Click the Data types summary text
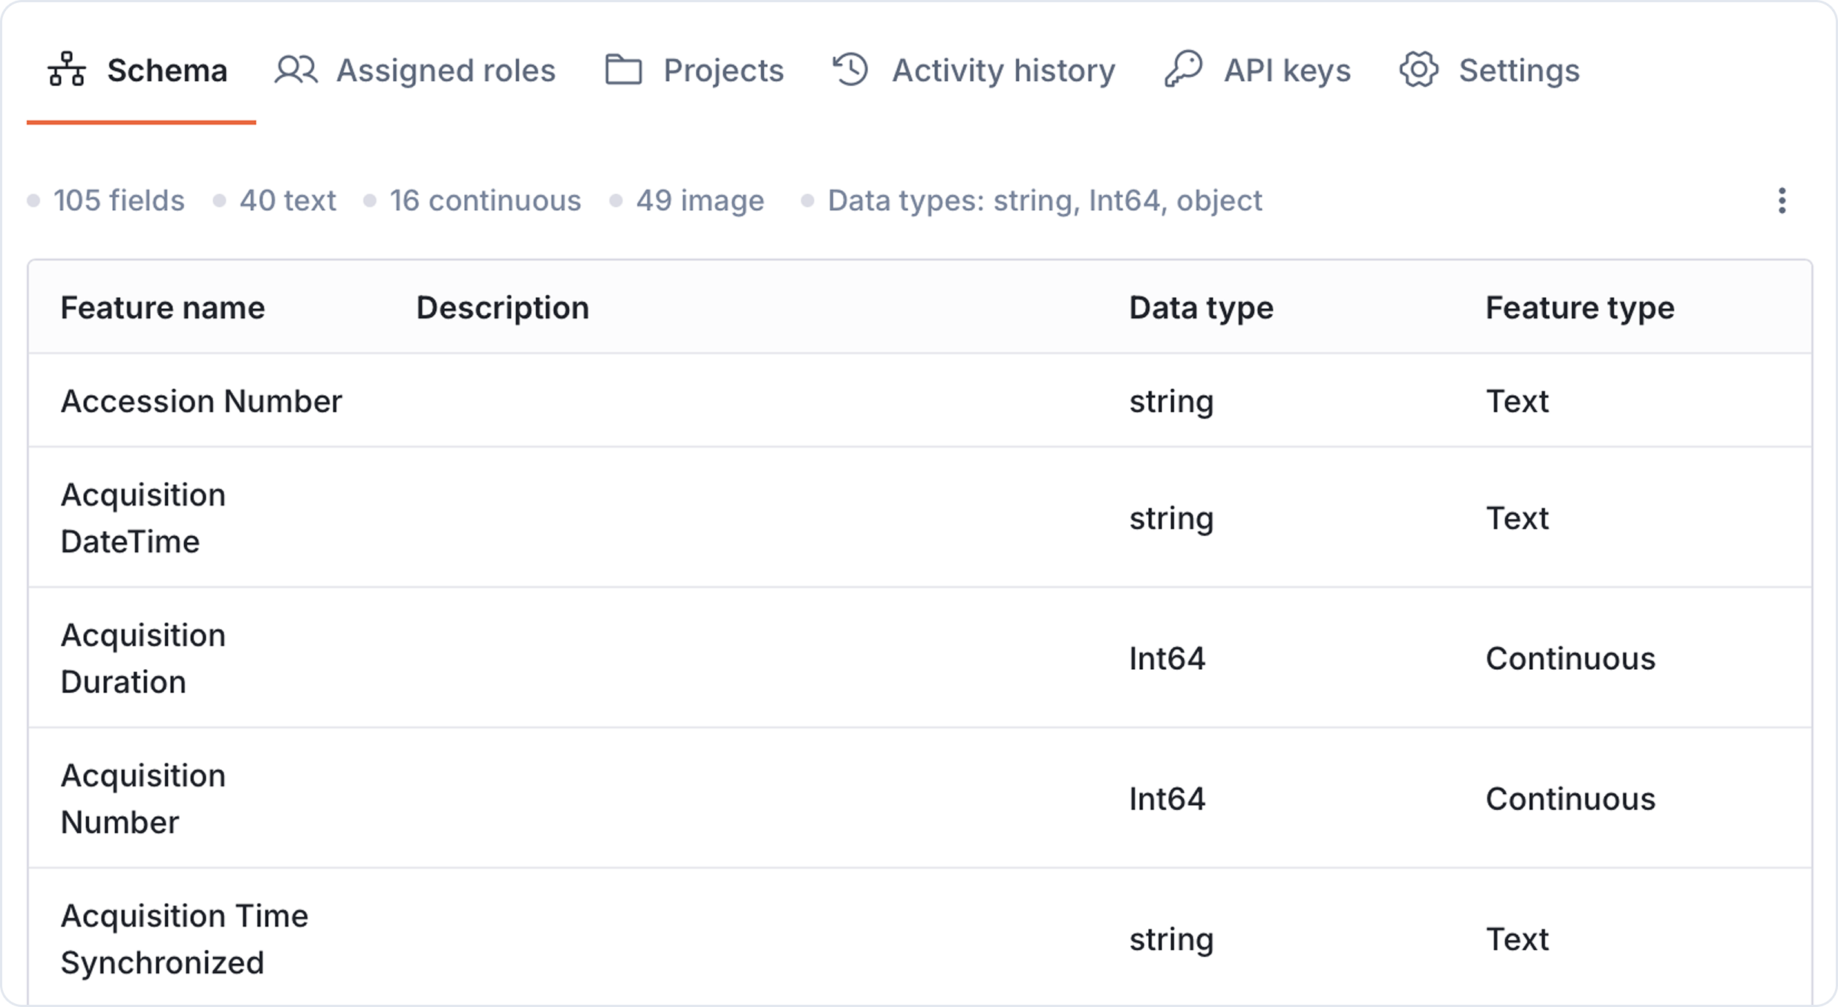 pyautogui.click(x=1045, y=201)
